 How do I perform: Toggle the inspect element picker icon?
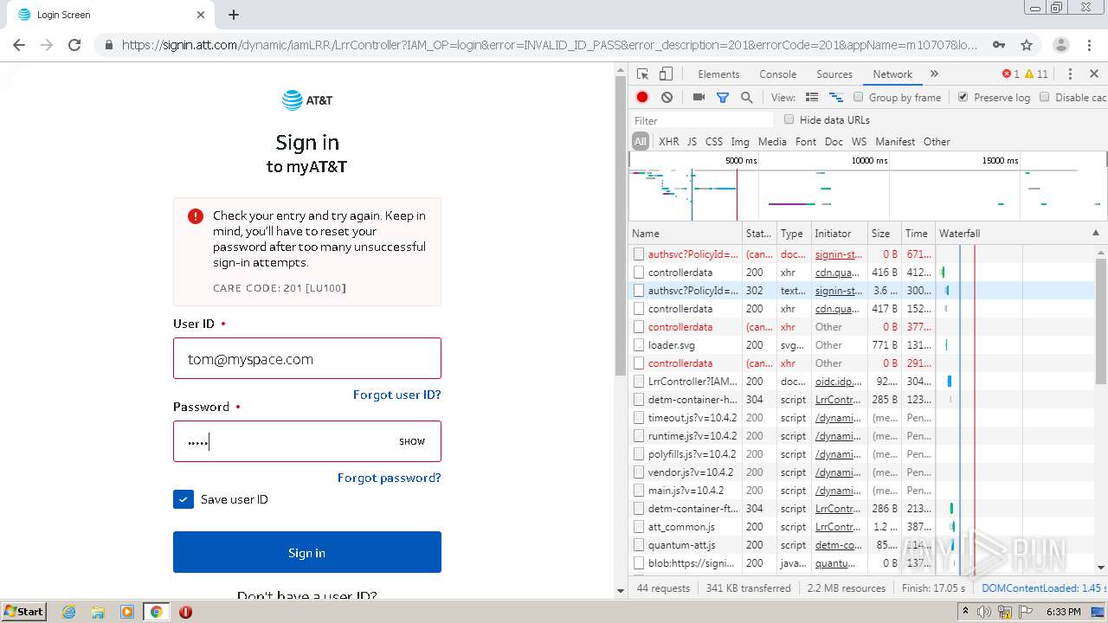click(x=642, y=74)
